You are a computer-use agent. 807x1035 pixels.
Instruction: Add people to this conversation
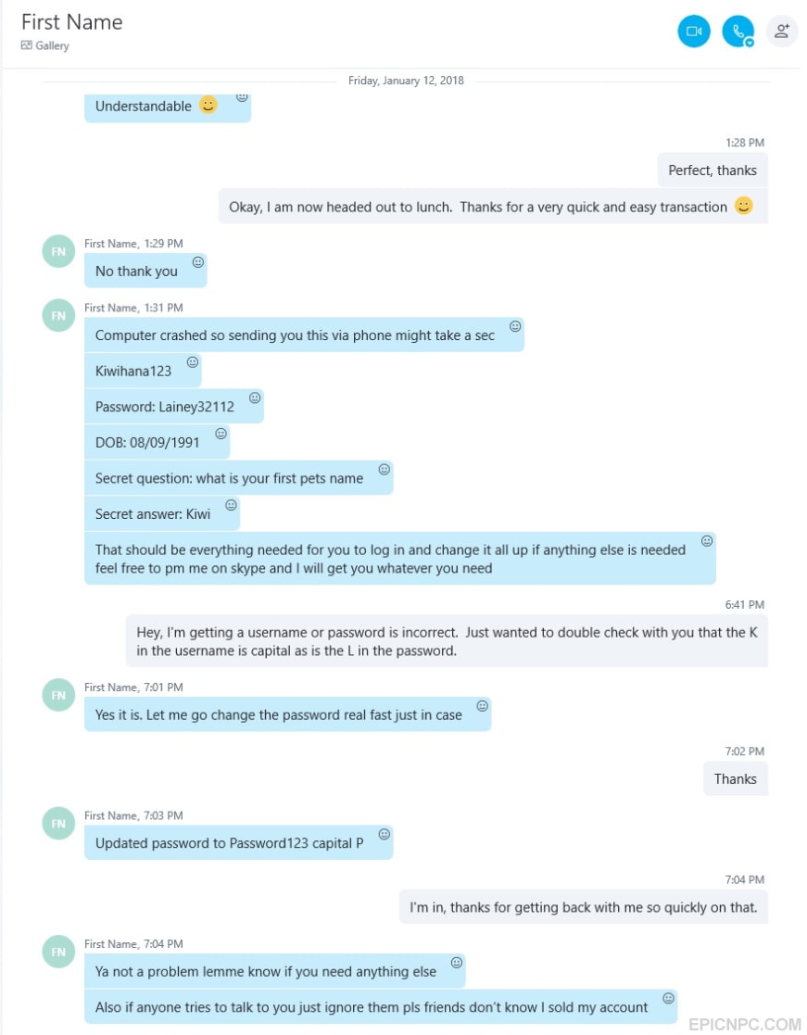point(782,31)
